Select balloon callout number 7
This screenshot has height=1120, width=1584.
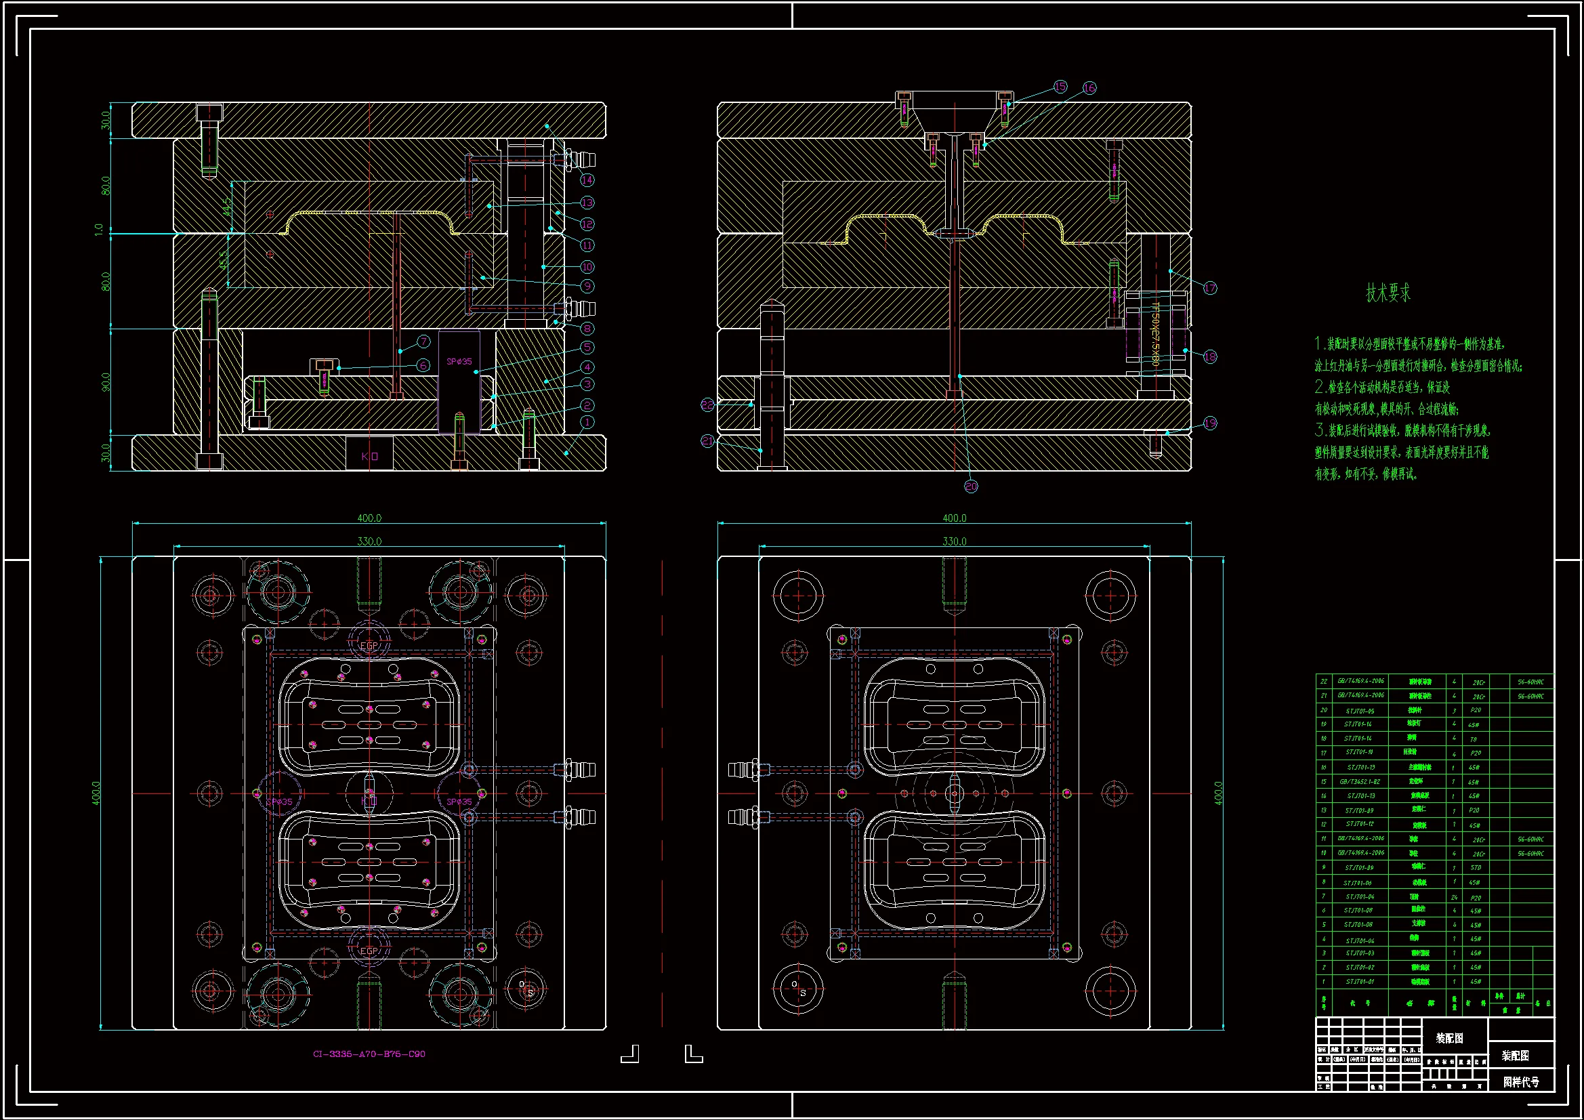(x=423, y=341)
